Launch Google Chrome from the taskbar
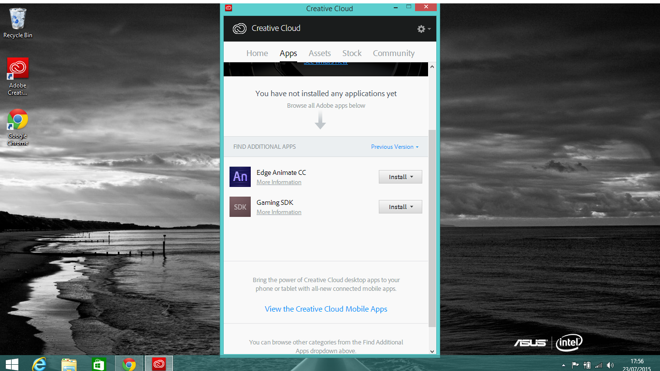This screenshot has height=371, width=660. coord(128,364)
